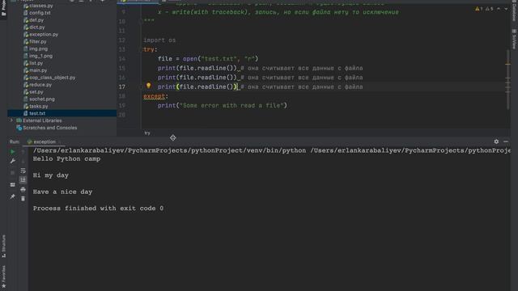Screen dimensions: 518x291
Task: Select test.txt in project tree
Action: 37,113
